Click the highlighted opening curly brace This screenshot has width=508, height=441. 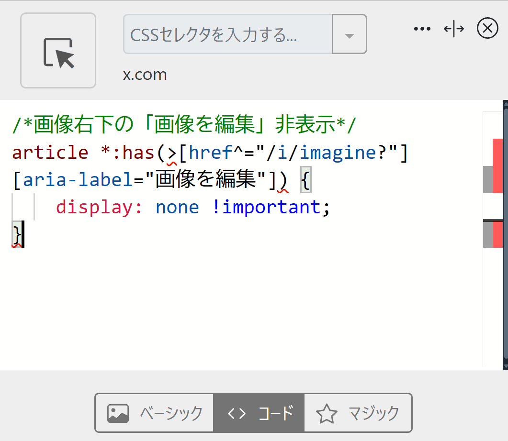(x=305, y=180)
